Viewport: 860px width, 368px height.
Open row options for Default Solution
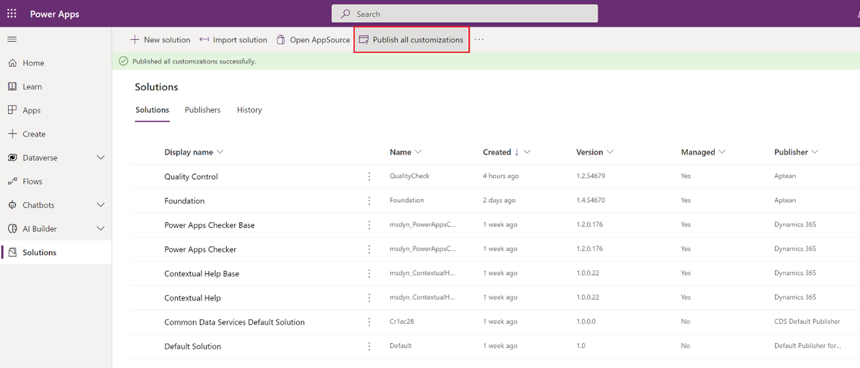point(369,346)
